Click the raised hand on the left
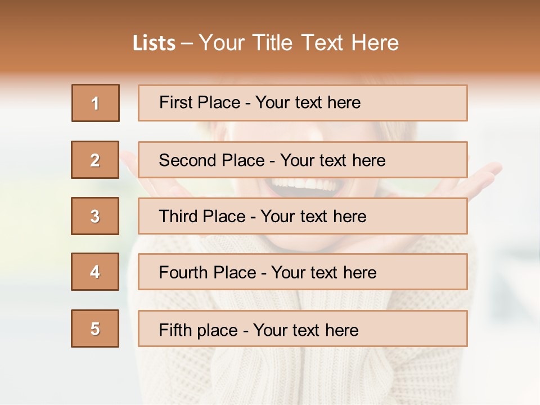Image resolution: width=540 pixels, height=405 pixels. coord(128,163)
